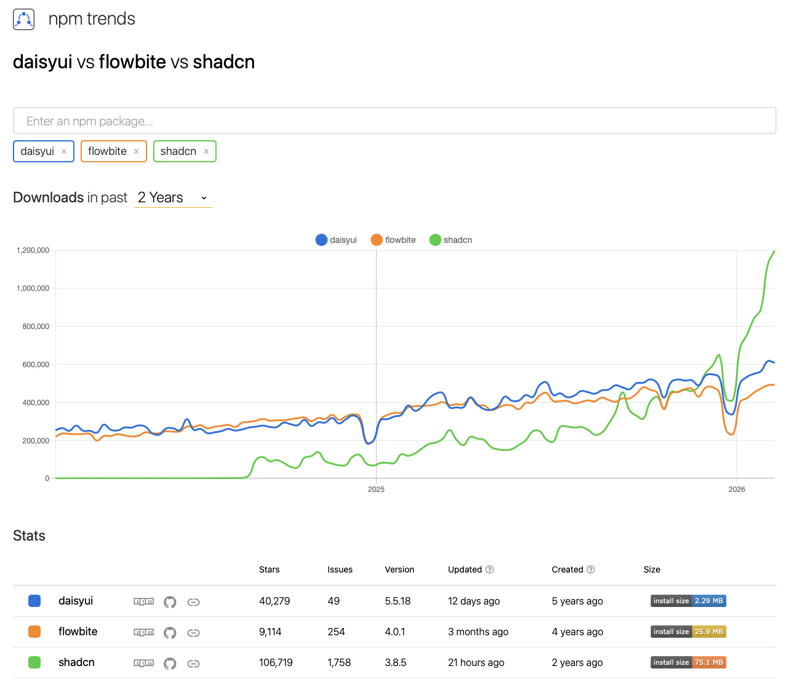Open the 2 Years time range dropdown
795x690 pixels.
tap(173, 197)
